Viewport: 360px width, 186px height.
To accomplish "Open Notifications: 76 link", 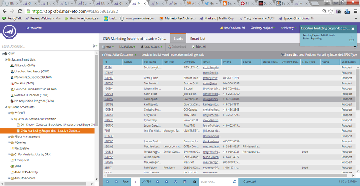I will (233, 28).
